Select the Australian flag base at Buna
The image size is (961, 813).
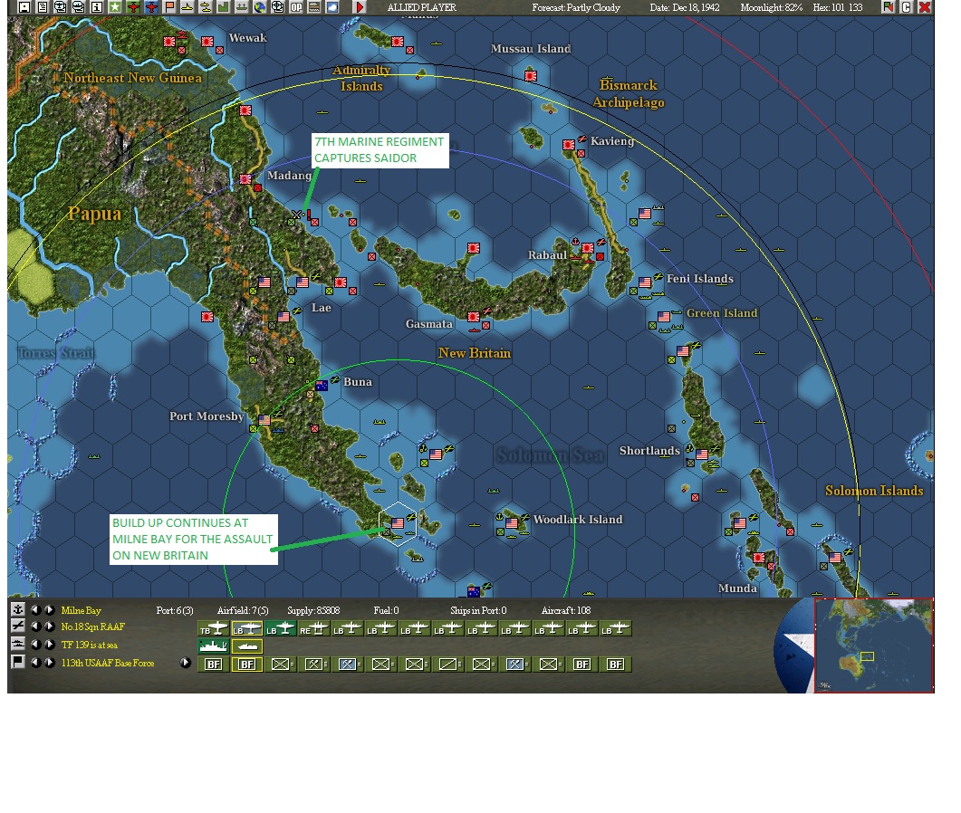(x=322, y=386)
